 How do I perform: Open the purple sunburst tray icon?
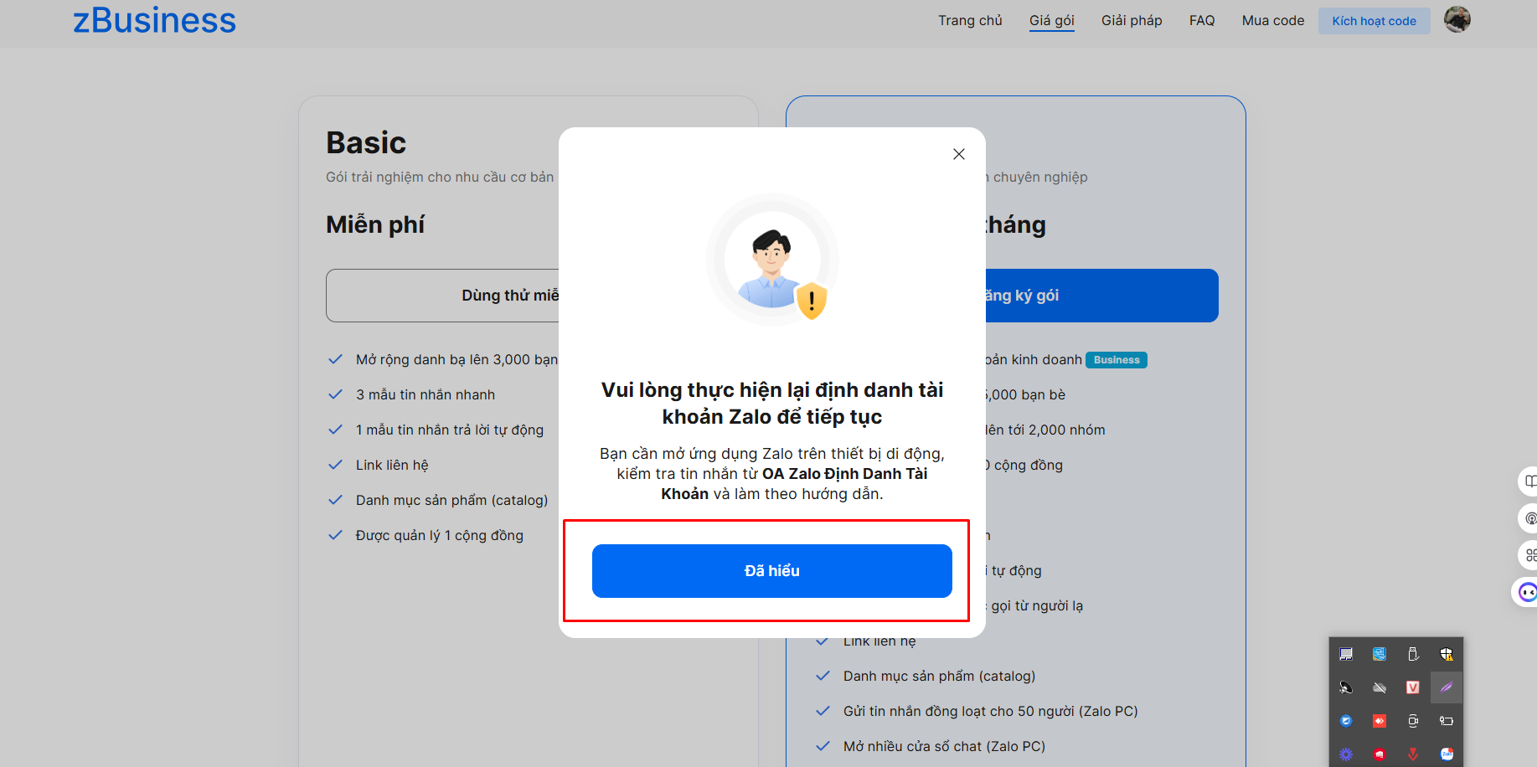(1346, 754)
